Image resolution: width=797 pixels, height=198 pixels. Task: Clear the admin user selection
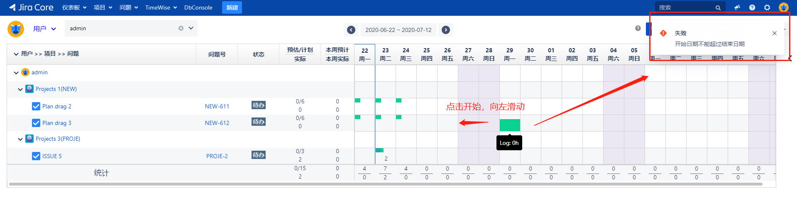point(181,28)
